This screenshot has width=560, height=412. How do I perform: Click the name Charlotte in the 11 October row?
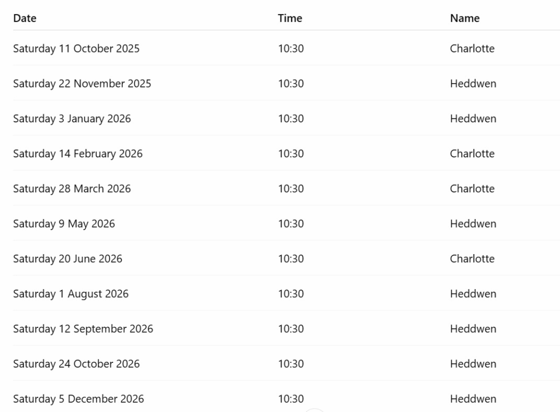pos(472,49)
